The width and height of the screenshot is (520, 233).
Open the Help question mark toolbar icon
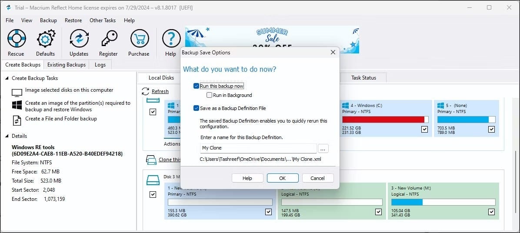171,38
